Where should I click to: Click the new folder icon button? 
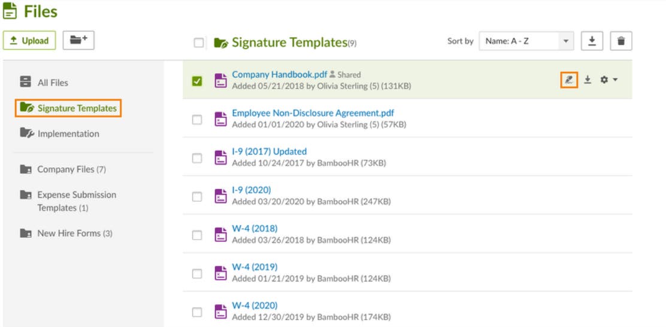(x=78, y=40)
